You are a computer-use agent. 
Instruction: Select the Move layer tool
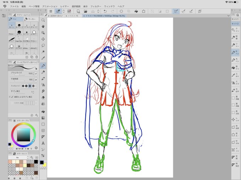(x=43, y=39)
